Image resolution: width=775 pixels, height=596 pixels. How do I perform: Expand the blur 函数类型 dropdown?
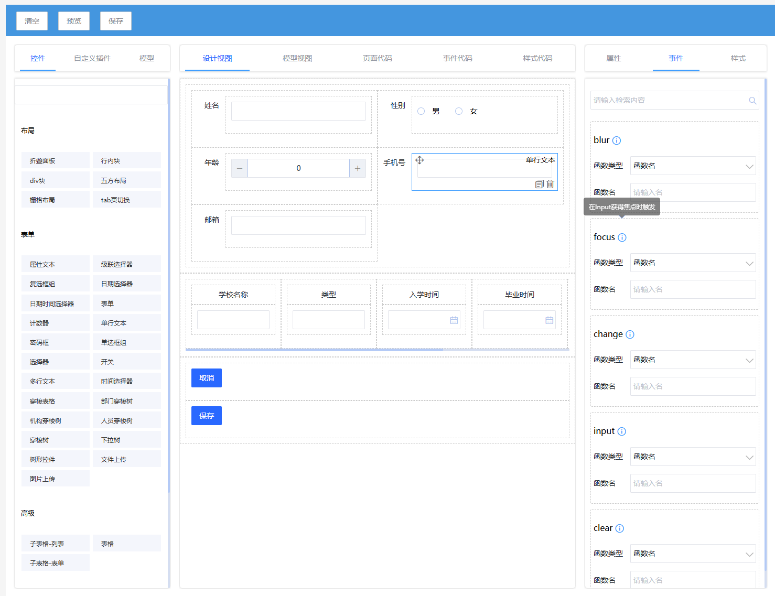pyautogui.click(x=693, y=166)
